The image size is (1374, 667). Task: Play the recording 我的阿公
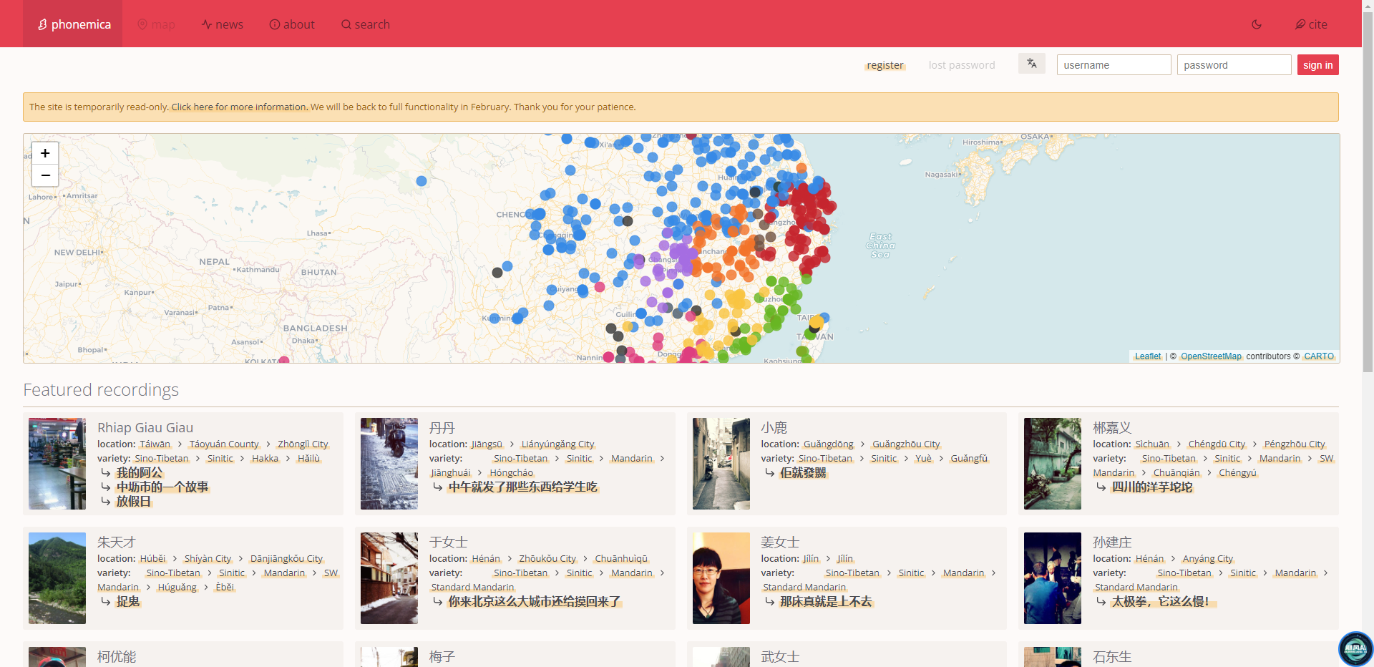[140, 473]
